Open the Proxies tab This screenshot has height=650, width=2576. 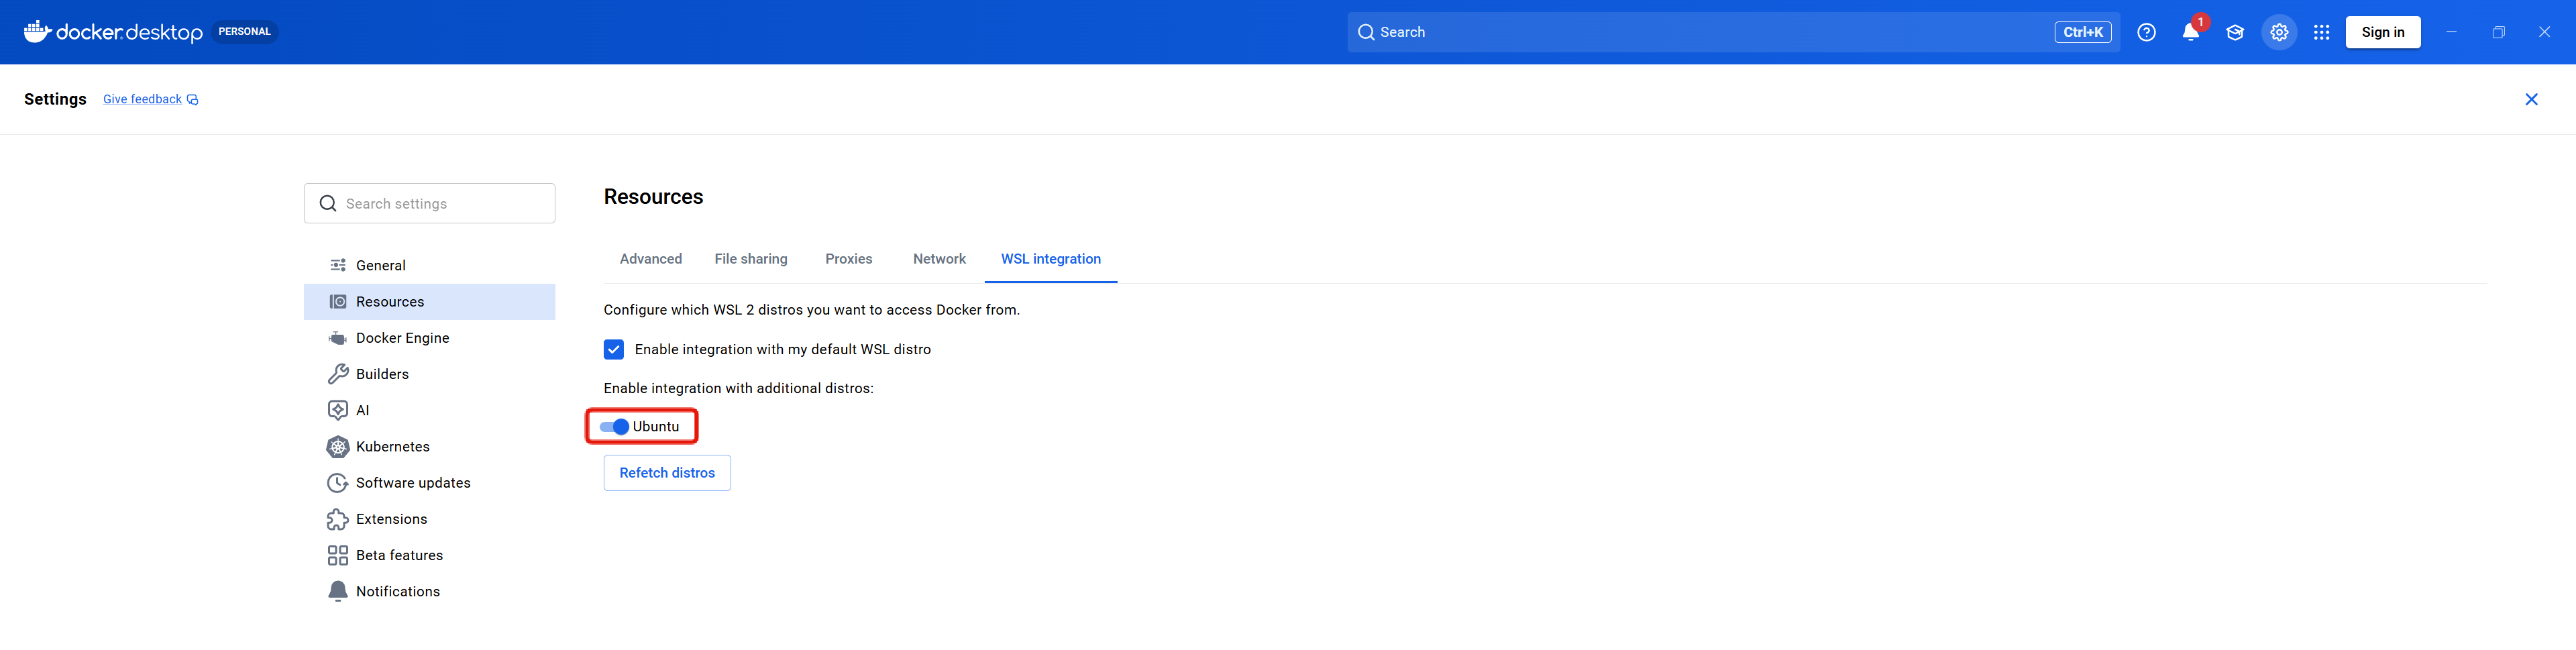(848, 259)
